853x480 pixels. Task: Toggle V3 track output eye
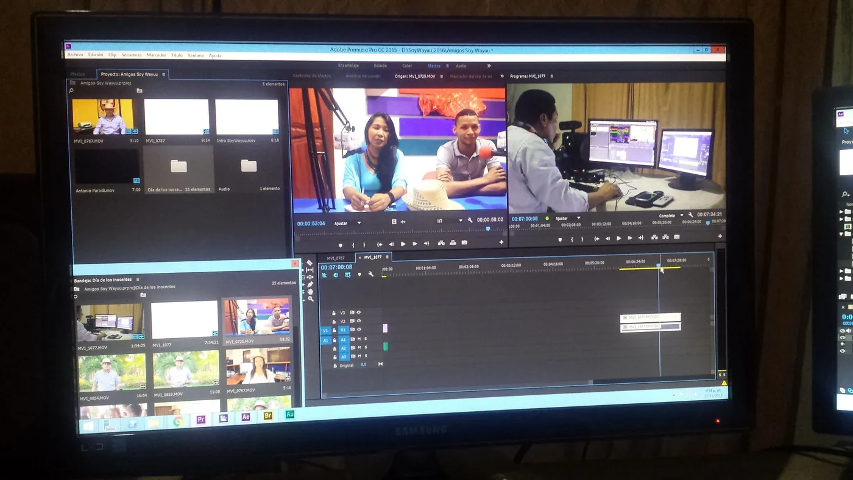point(358,312)
